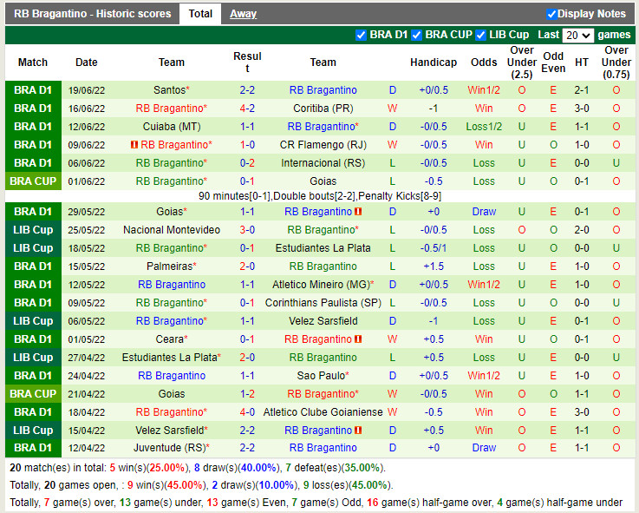639x513 pixels.
Task: Click the Odd Even column header
Action: pos(553,62)
